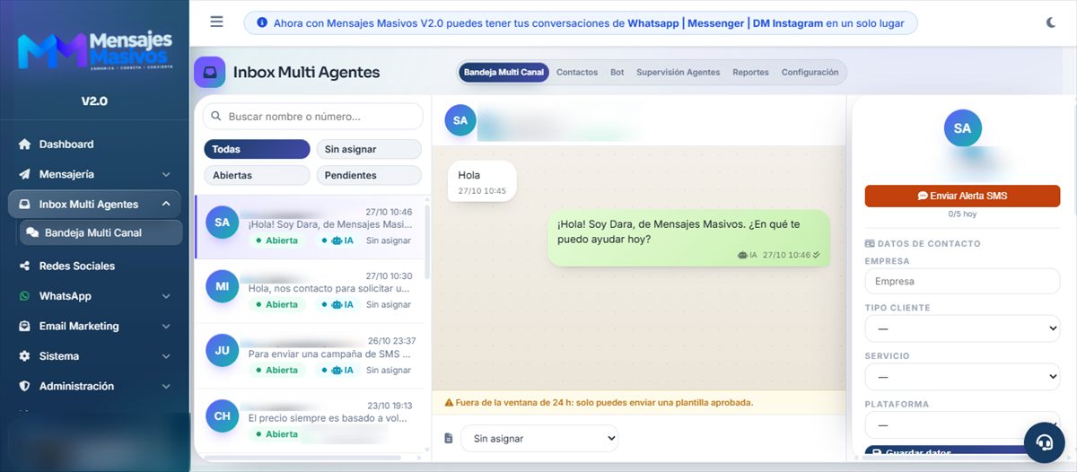Open conversation 'El precio siempre es basado'
This screenshot has height=472, width=1077.
tap(311, 421)
